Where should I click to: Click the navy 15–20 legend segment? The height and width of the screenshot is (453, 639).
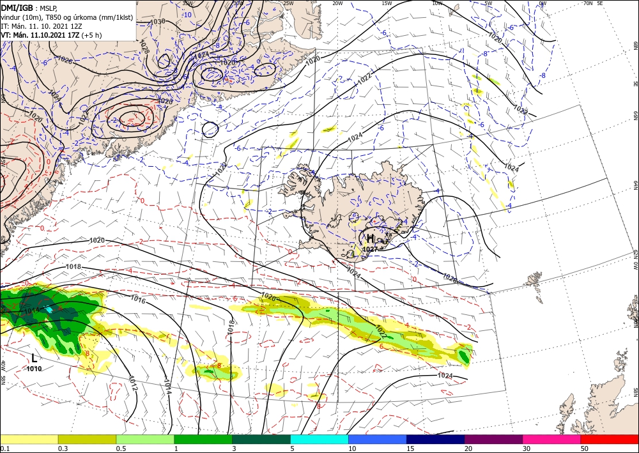coord(436,439)
